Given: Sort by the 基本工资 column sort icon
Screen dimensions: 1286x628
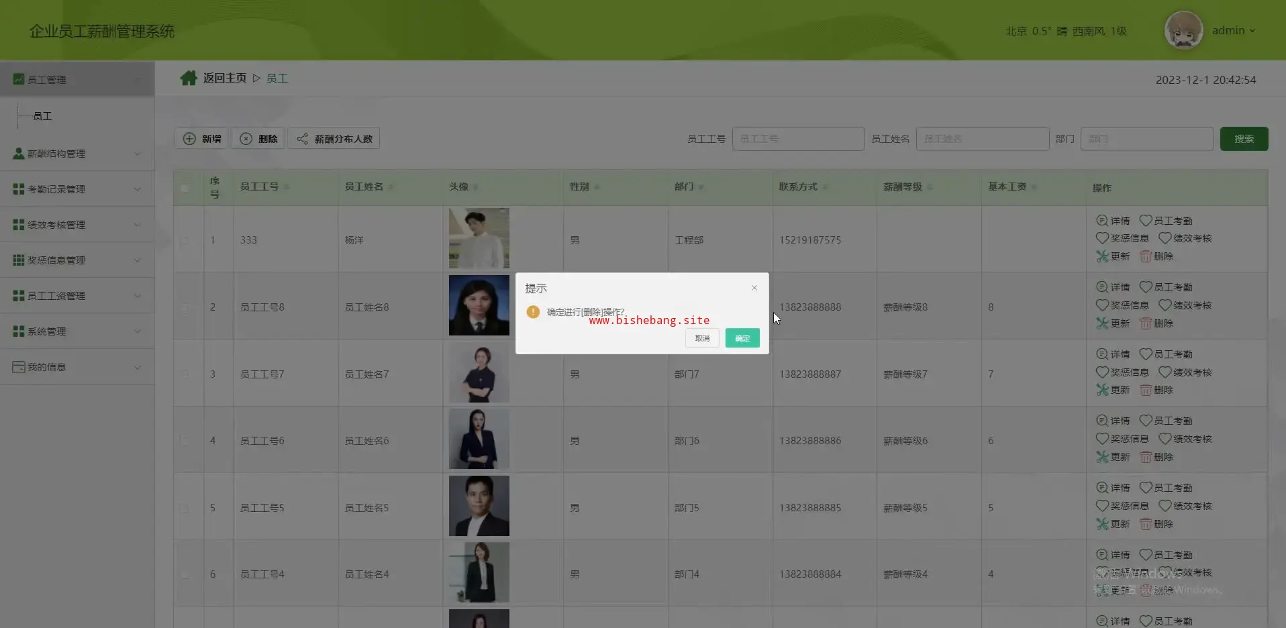Looking at the screenshot, I should pyautogui.click(x=1034, y=187).
